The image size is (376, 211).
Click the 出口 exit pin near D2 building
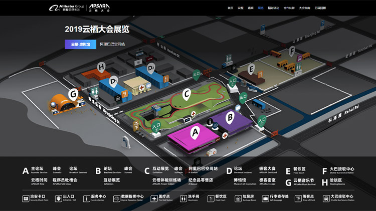coord(197,74)
